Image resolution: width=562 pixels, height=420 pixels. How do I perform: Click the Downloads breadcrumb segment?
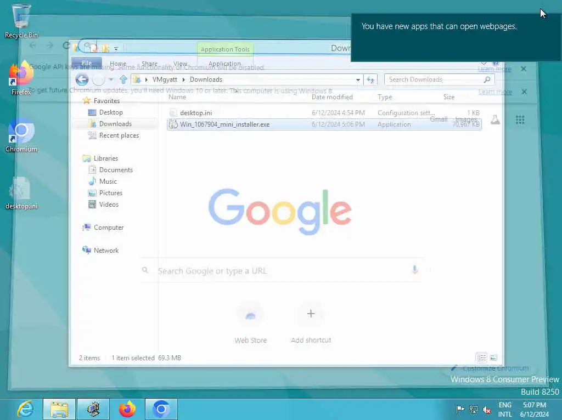206,80
